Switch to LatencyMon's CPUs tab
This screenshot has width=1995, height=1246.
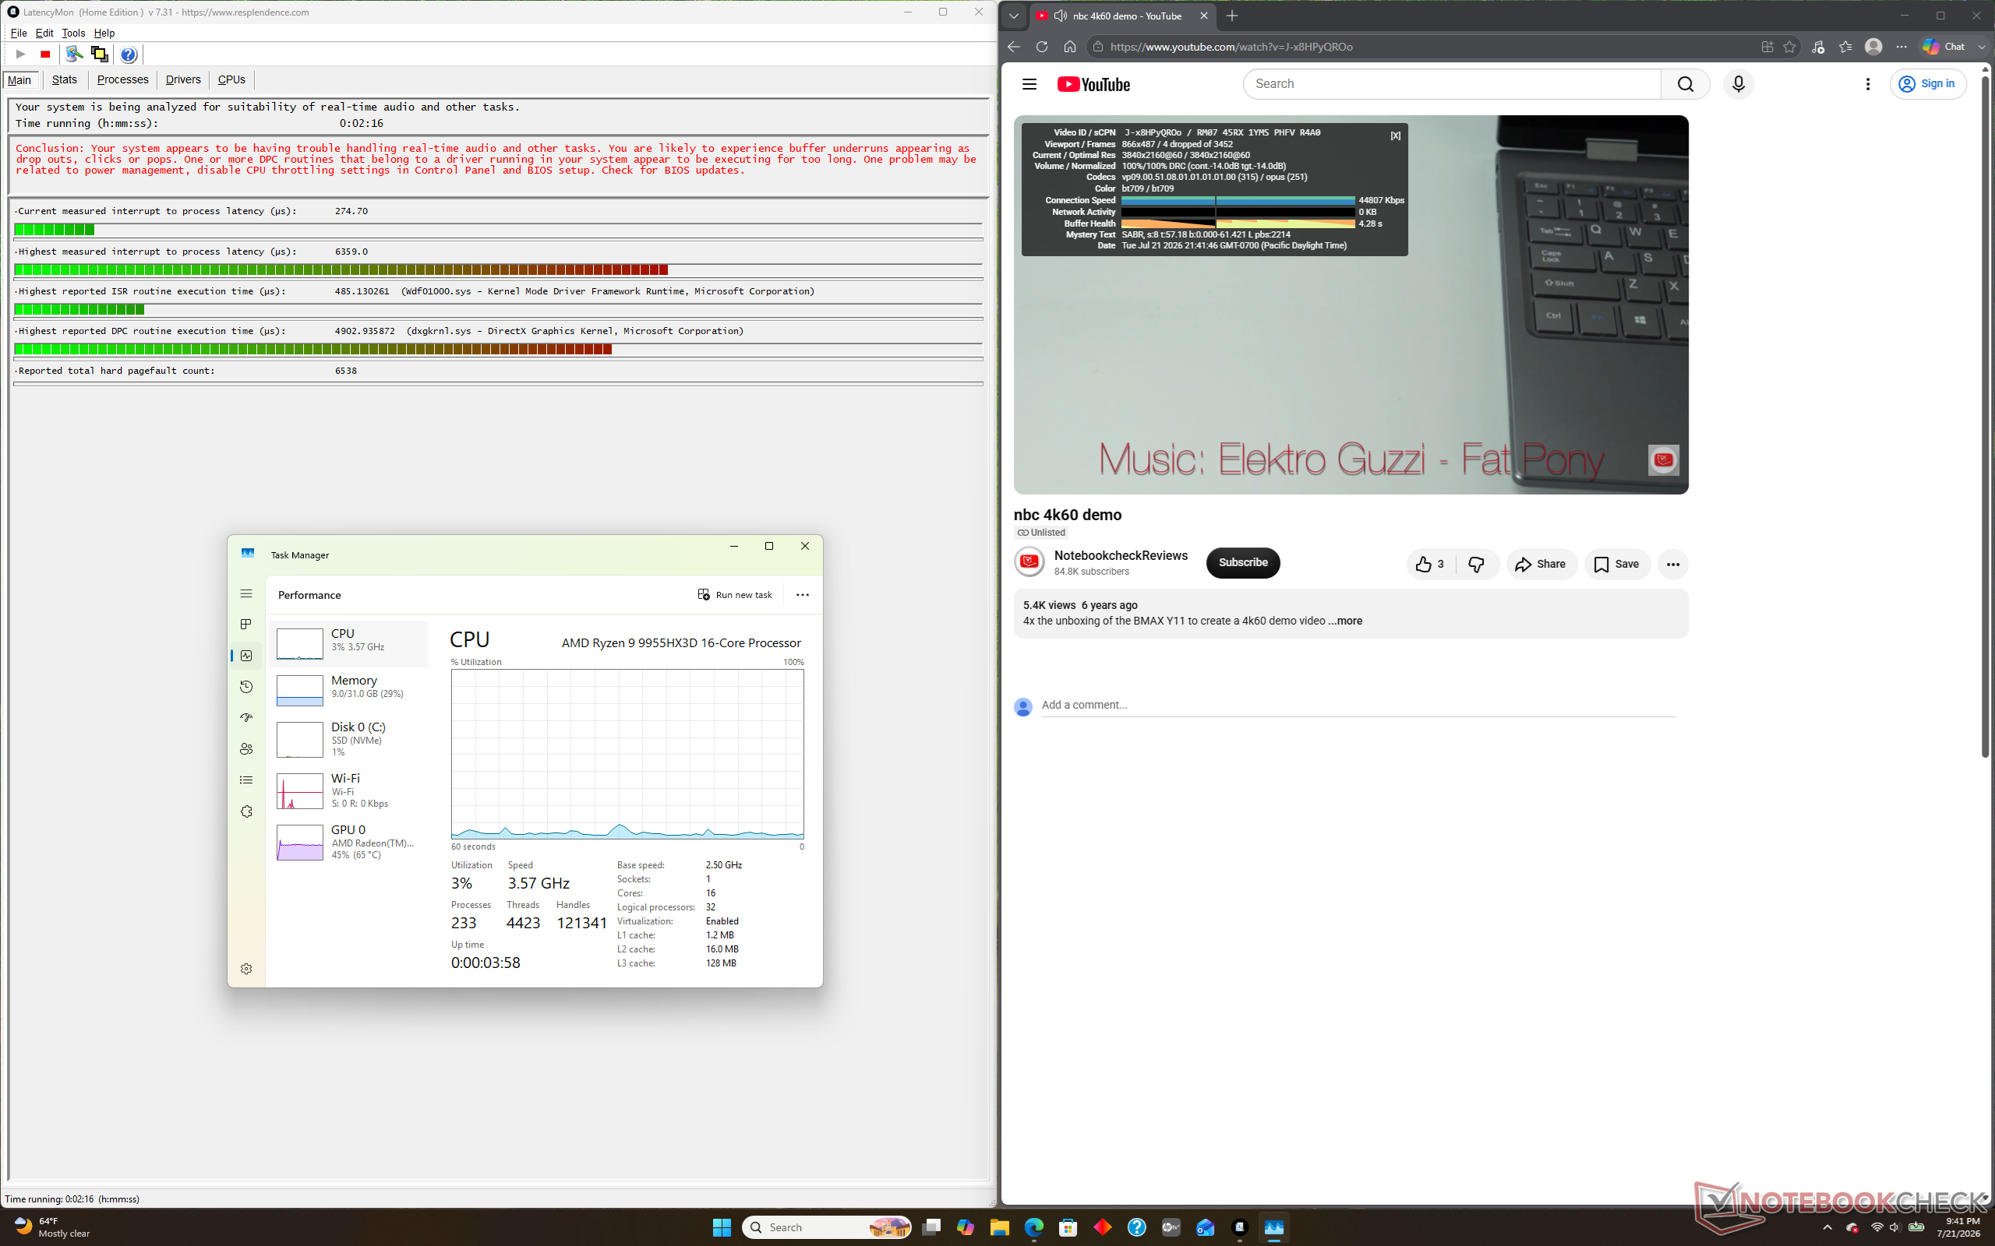[x=231, y=80]
